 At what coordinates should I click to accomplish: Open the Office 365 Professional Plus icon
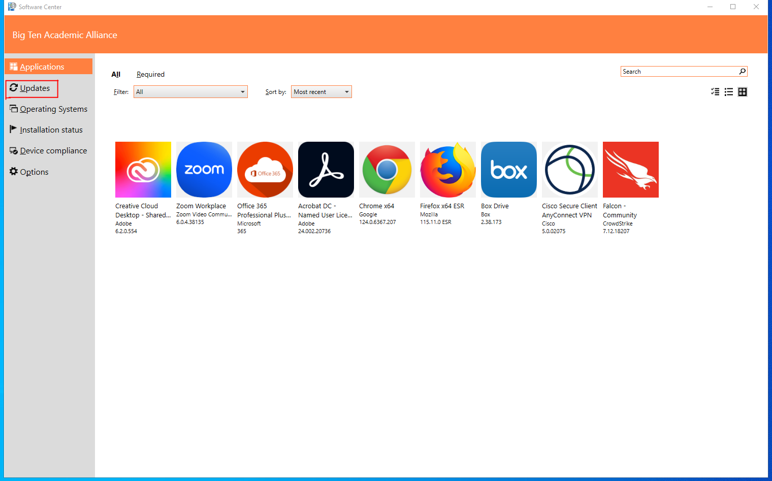[x=265, y=170]
